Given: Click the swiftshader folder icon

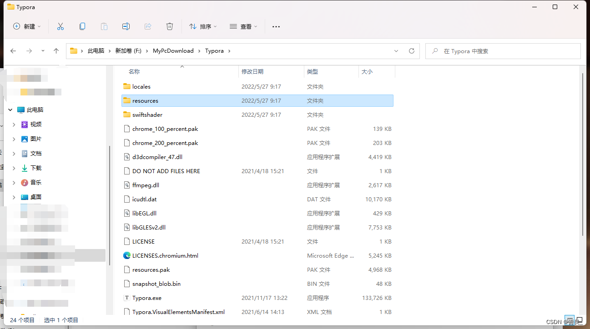Looking at the screenshot, I should (x=127, y=115).
